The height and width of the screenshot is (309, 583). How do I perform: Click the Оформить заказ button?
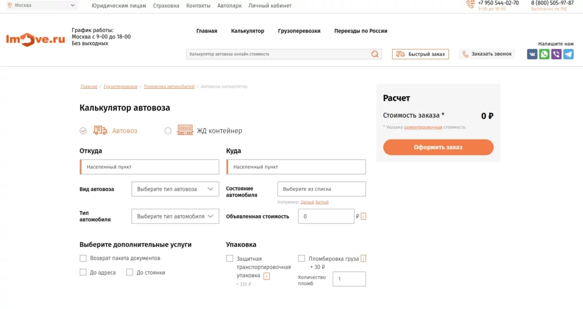click(x=438, y=147)
